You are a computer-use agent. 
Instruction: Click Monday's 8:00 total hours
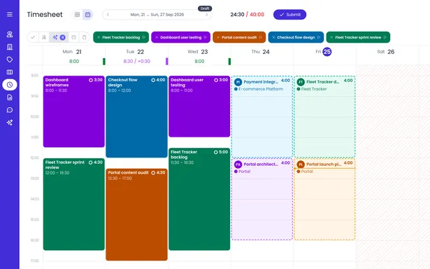[x=74, y=61]
